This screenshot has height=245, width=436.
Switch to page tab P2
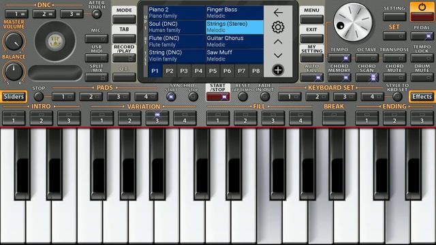point(170,71)
